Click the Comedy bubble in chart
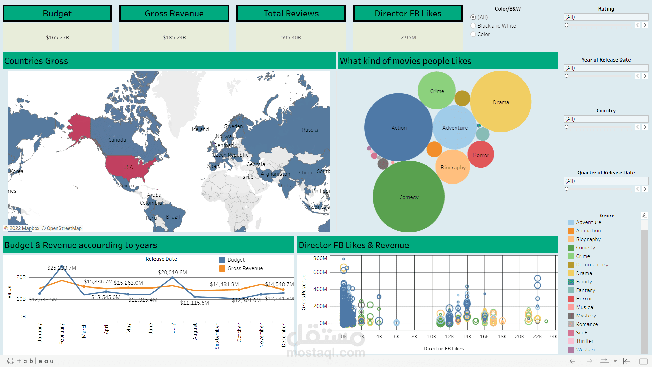Screen dimensions: 652x367 tap(409, 197)
